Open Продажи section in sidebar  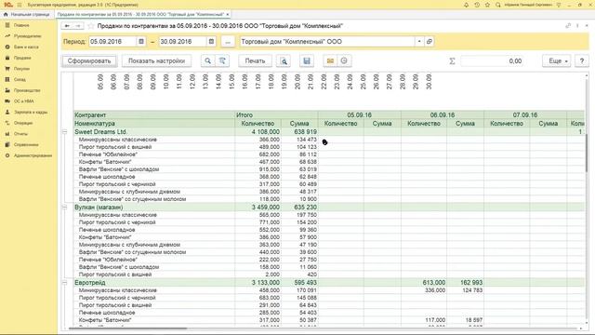tap(22, 58)
